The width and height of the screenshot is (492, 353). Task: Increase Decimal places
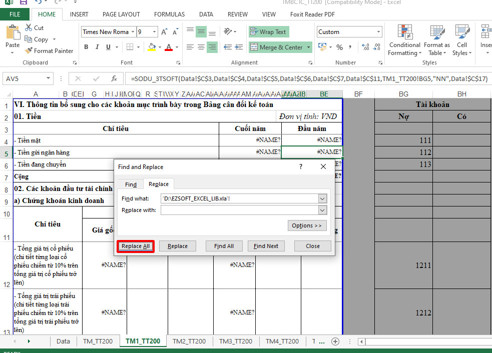click(365, 47)
